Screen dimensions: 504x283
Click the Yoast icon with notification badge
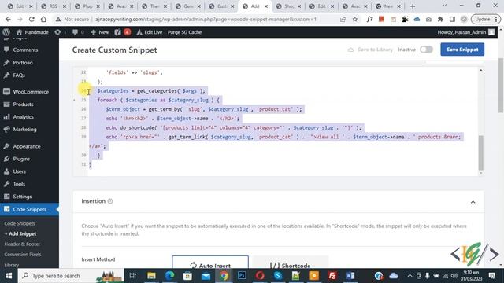tap(123, 32)
